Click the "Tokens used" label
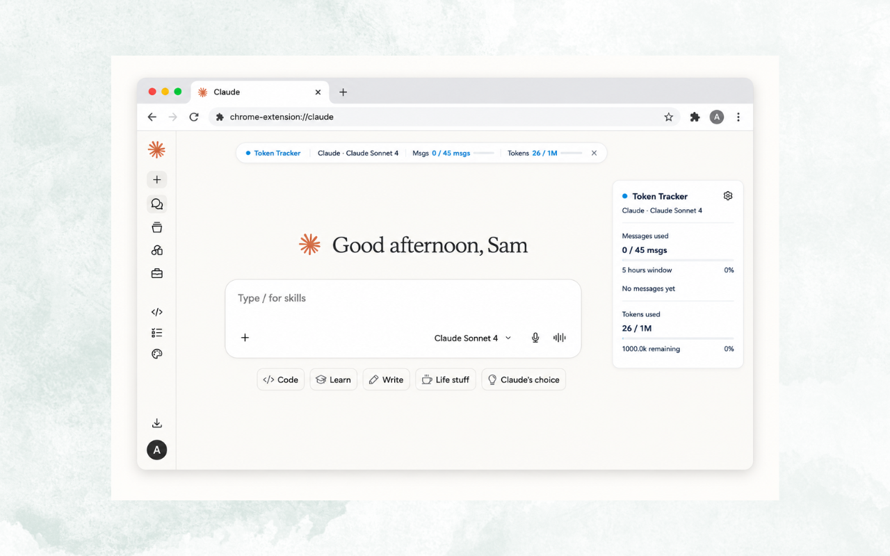890x556 pixels. click(x=641, y=314)
